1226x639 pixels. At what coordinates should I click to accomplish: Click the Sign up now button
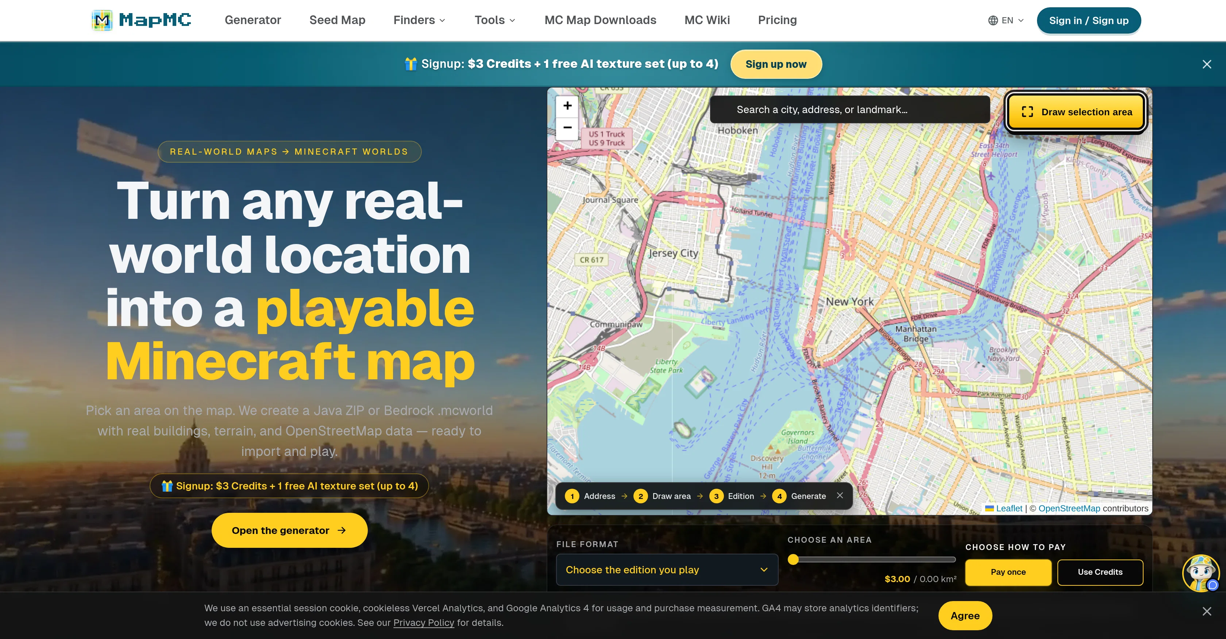point(776,64)
